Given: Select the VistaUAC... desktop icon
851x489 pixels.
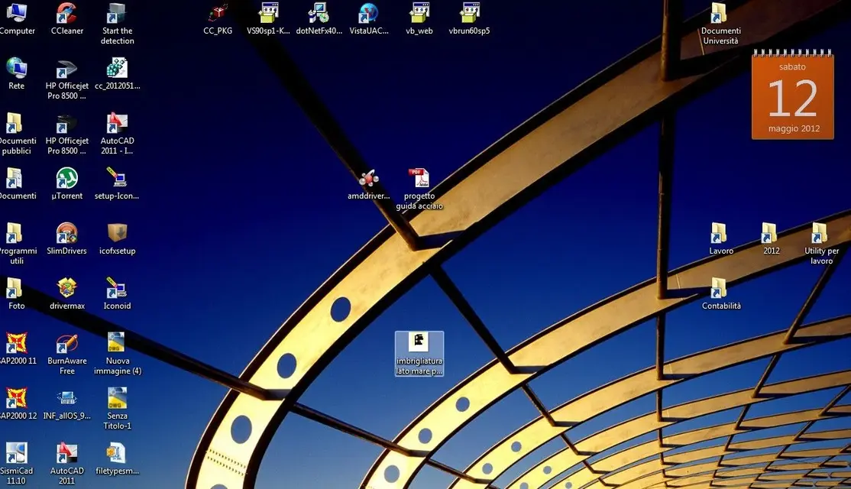Looking at the screenshot, I should tap(368, 19).
